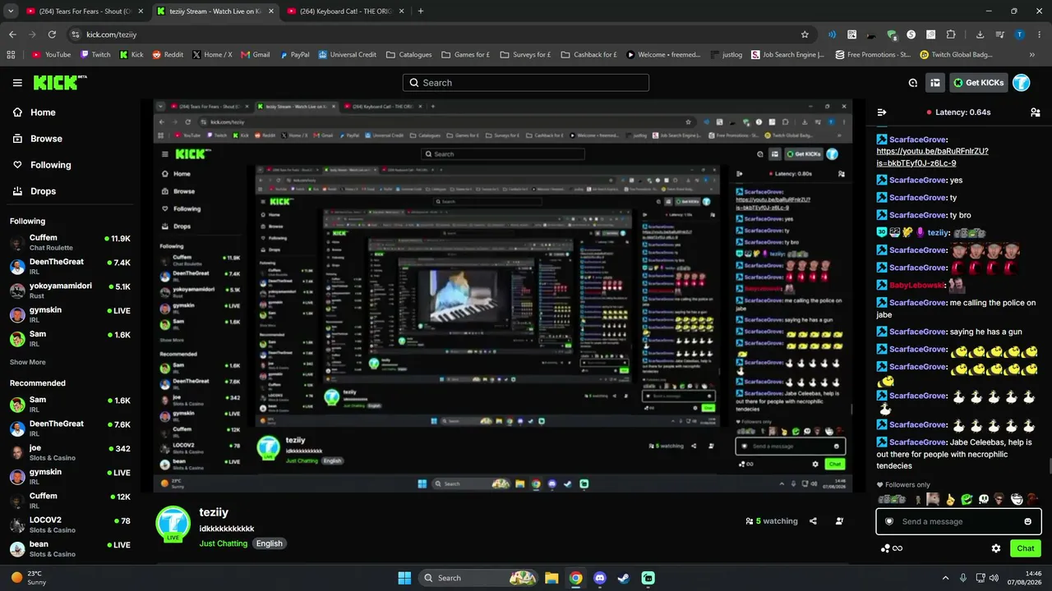Open the YouTube link in chat
1052x591 pixels.
pyautogui.click(x=932, y=157)
